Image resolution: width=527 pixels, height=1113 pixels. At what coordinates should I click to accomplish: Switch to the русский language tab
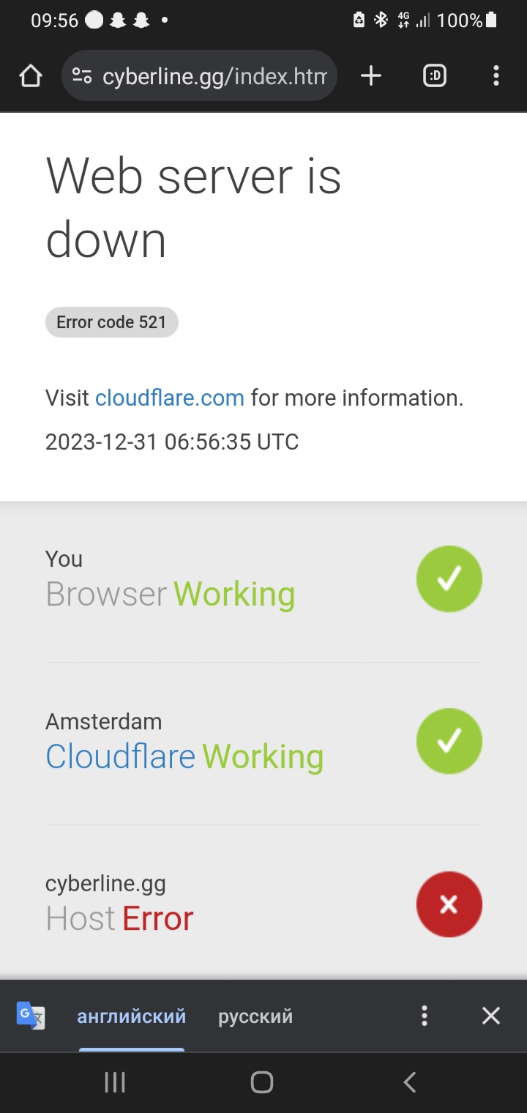click(x=255, y=1016)
